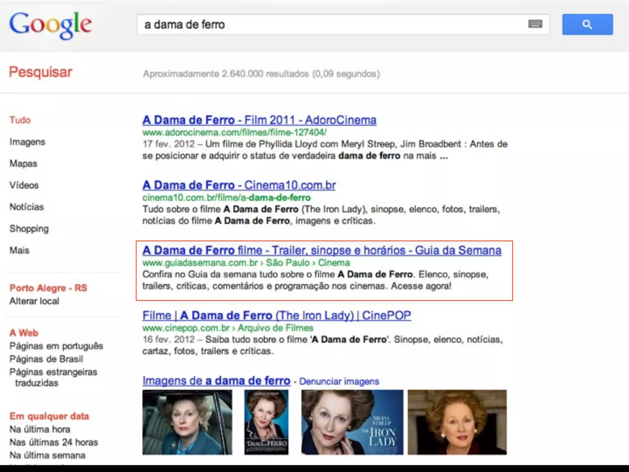Open the Dama de Ferro poster thumbnail

(x=266, y=422)
